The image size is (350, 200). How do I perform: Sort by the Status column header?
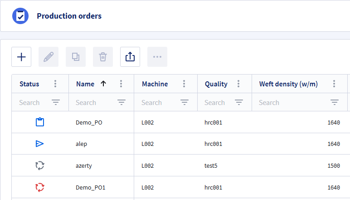(29, 84)
